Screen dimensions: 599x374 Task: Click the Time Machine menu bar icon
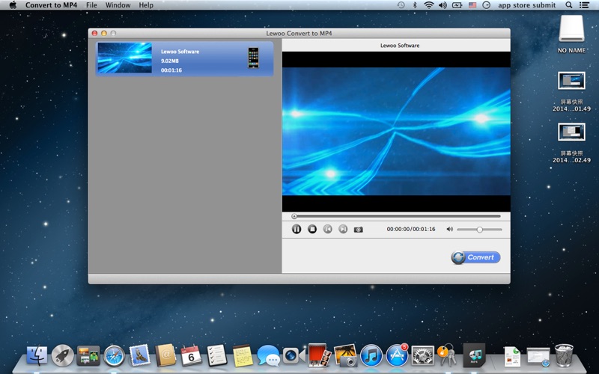tap(401, 5)
